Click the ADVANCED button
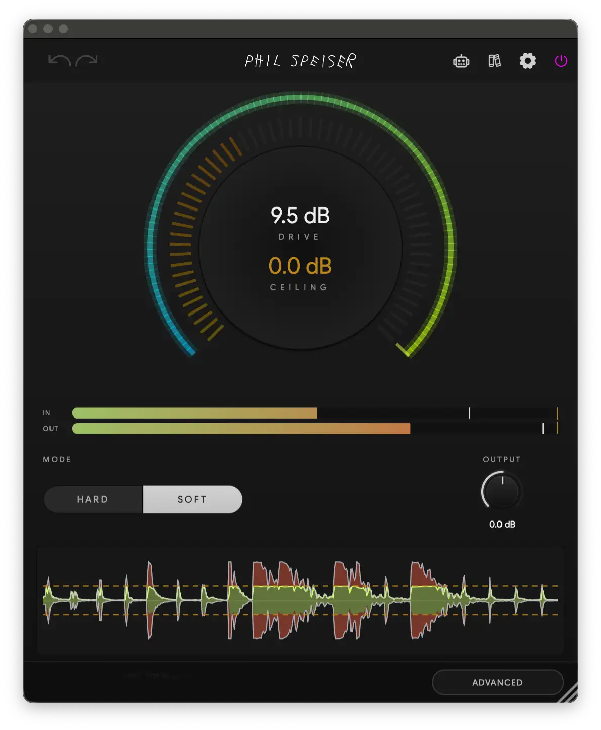Viewport: 601px width, 730px height. 497,682
